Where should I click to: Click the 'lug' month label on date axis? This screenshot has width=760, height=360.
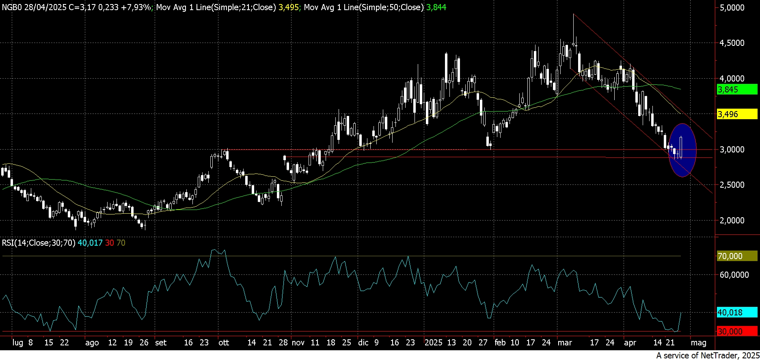pyautogui.click(x=17, y=343)
